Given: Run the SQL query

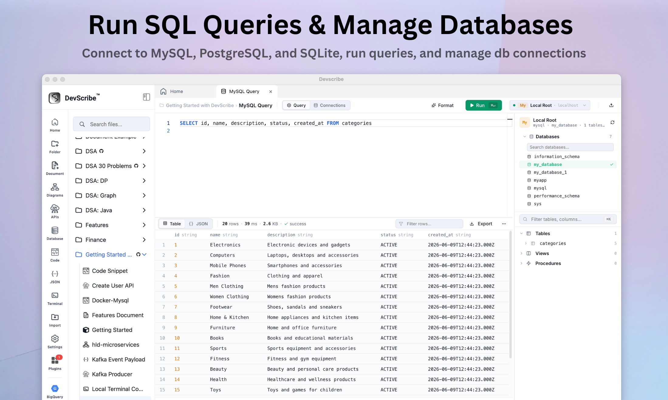Looking at the screenshot, I should (483, 105).
